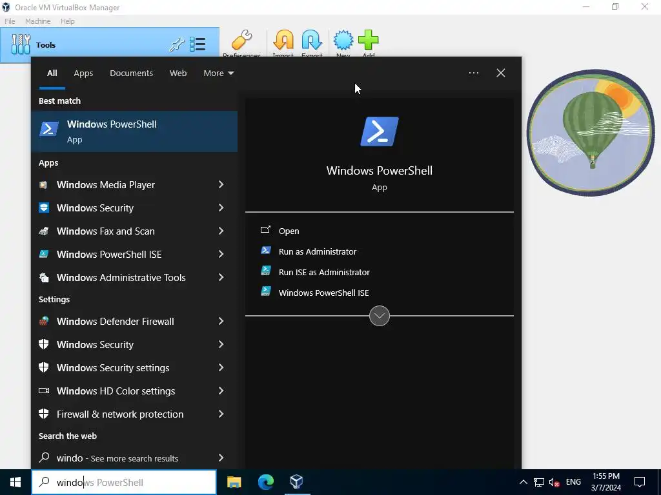Expand Windows HD Color settings arrow

(221, 391)
